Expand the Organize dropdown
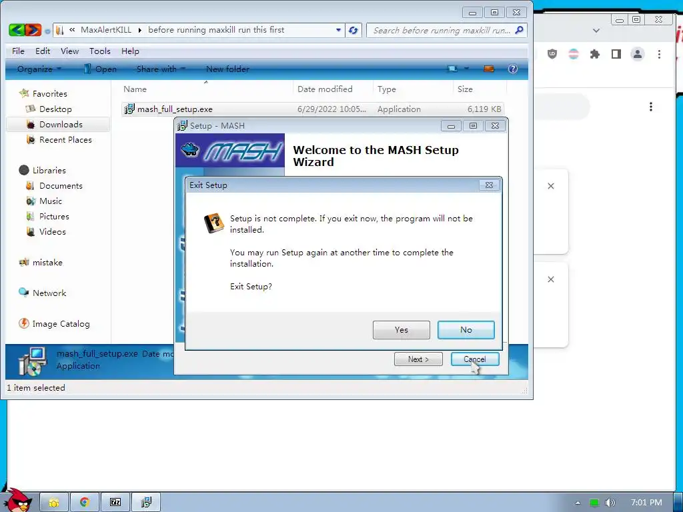This screenshot has width=683, height=512. (39, 69)
